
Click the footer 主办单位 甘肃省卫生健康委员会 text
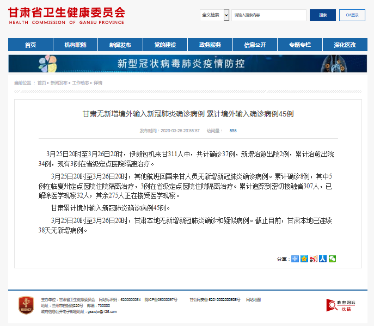click(x=68, y=299)
